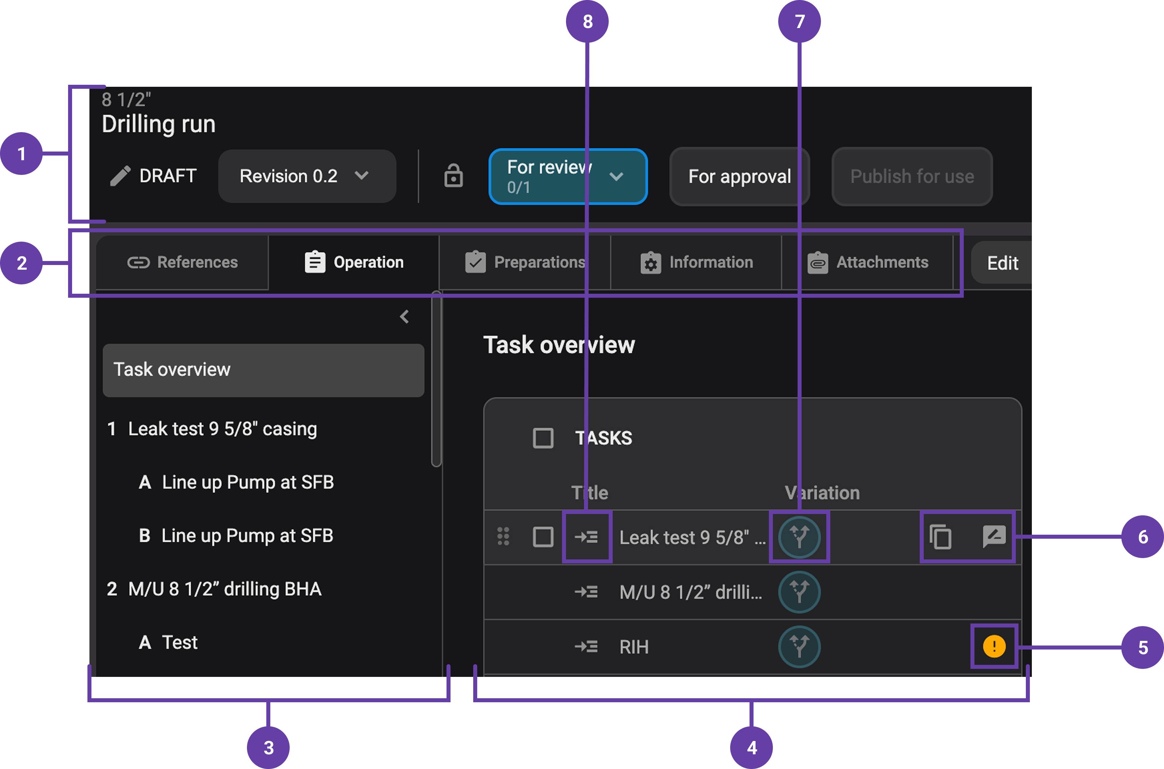
Task: Click the orange warning icon on RIH row
Action: pos(994,647)
